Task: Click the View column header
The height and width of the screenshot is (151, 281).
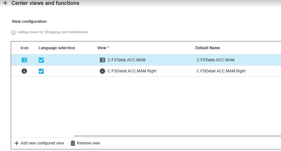Action: pos(102,48)
